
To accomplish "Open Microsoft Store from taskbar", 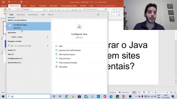I will pos(79,97).
